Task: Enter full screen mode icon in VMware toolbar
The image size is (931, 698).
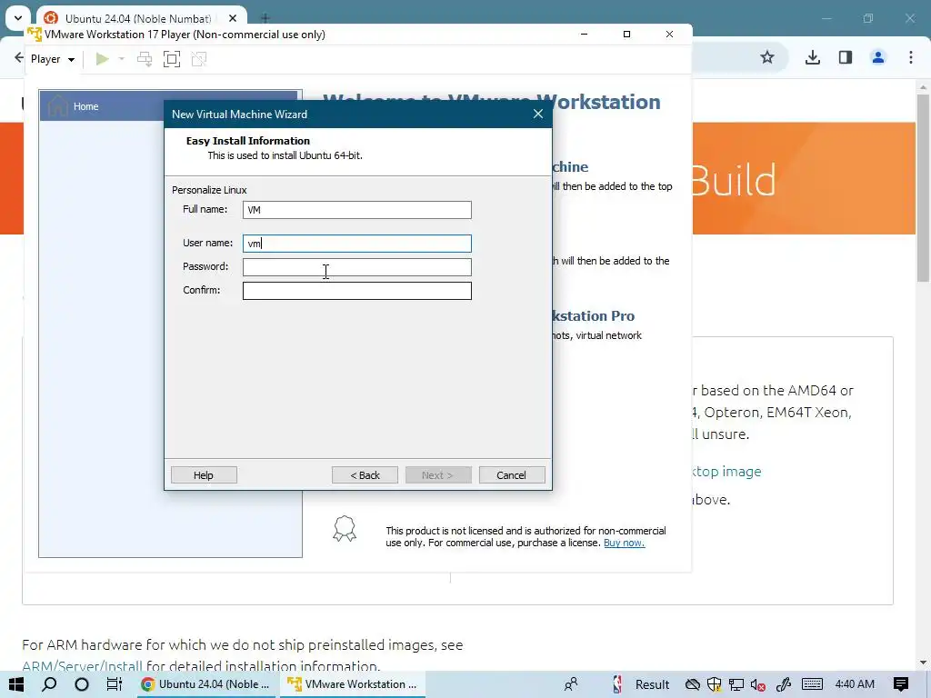Action: click(x=172, y=59)
